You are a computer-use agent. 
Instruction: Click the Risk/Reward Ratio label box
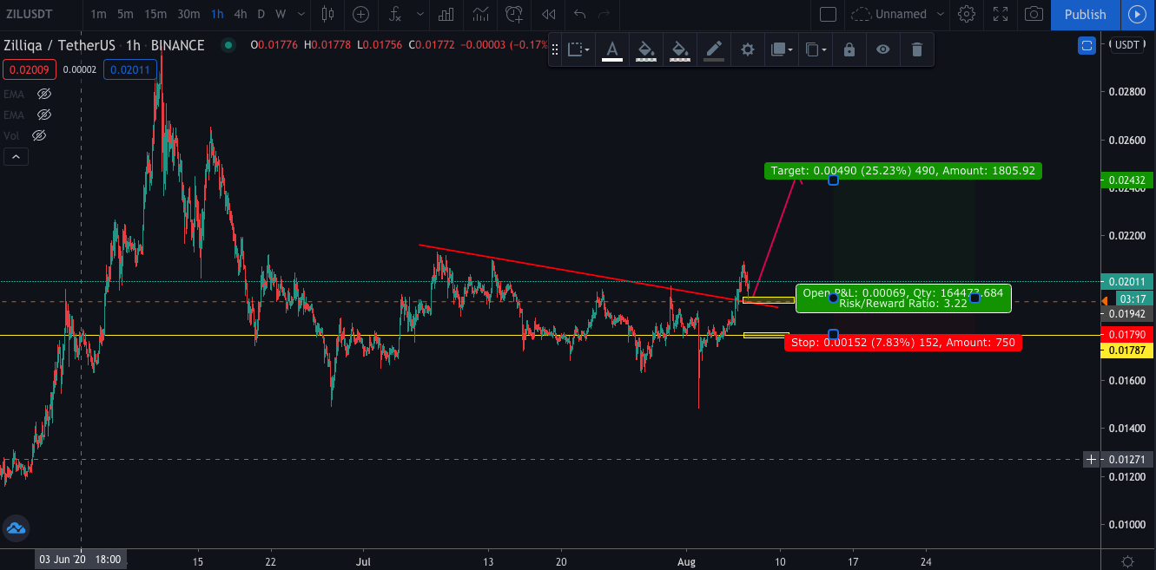[x=903, y=298]
